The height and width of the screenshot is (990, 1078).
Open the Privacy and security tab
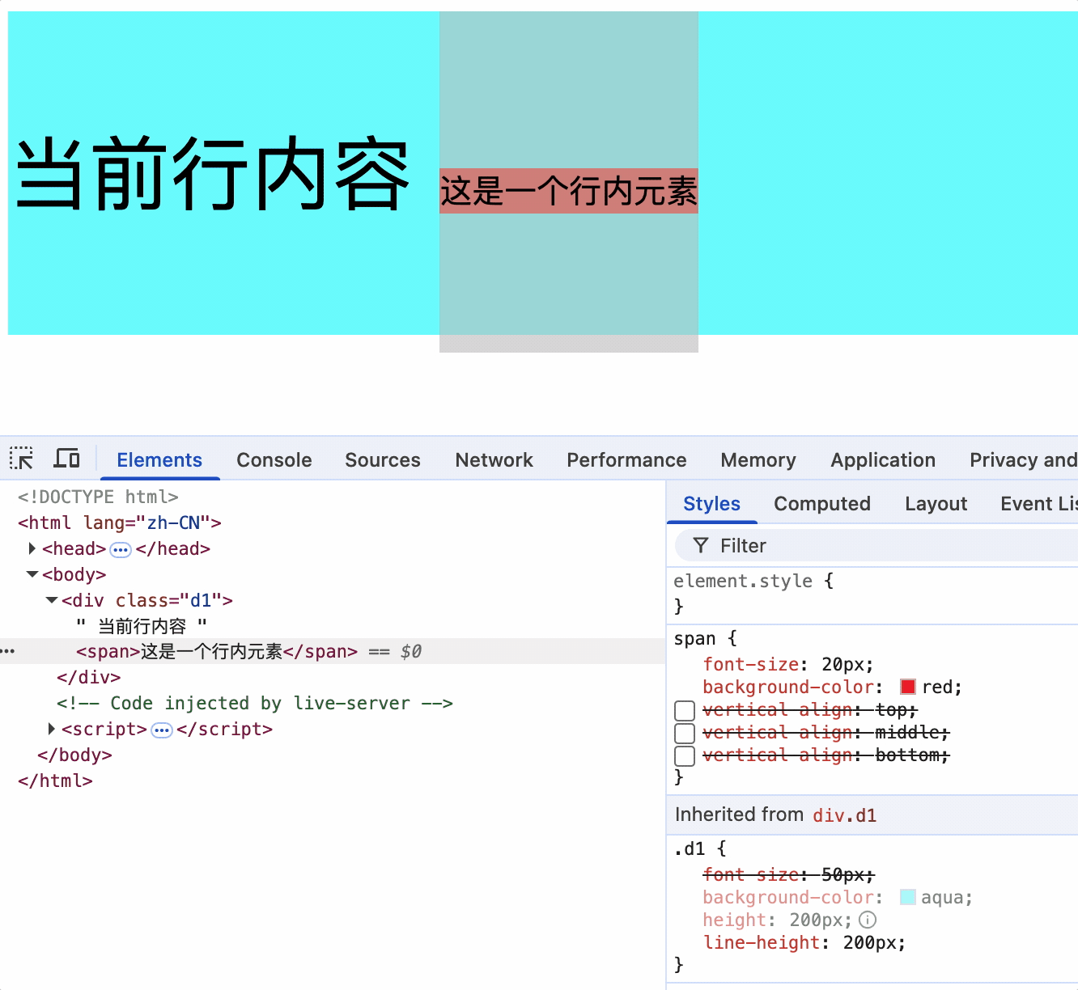coord(1023,459)
